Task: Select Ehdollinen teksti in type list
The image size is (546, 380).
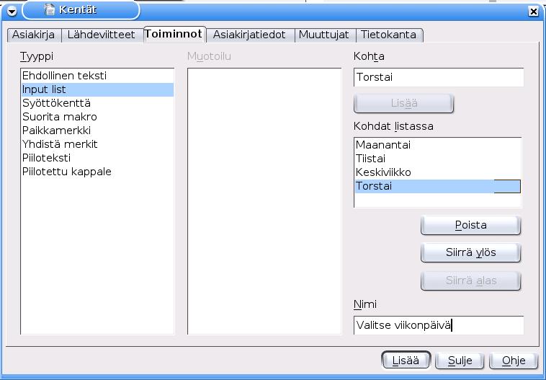Action: [x=97, y=76]
